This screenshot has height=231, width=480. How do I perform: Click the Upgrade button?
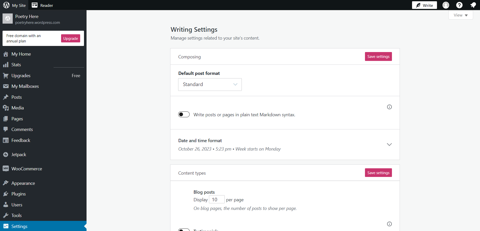coord(70,38)
